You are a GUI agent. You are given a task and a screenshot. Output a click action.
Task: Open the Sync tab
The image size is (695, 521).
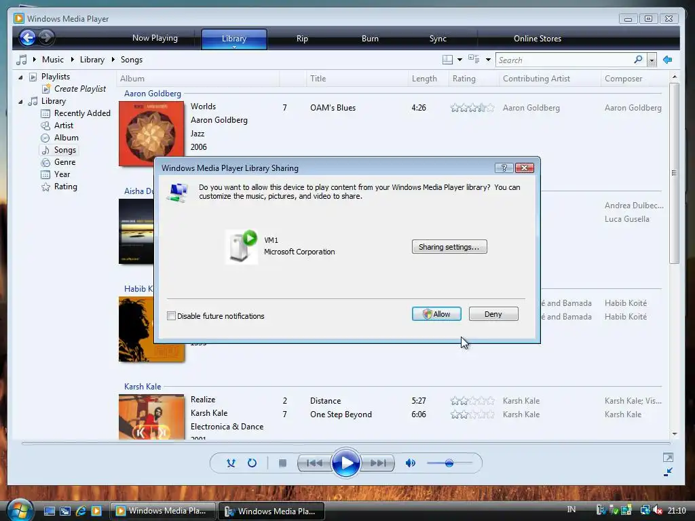point(438,39)
